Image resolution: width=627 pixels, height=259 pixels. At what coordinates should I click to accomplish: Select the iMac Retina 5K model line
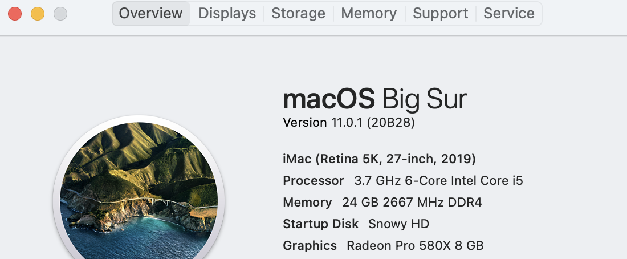click(x=379, y=158)
